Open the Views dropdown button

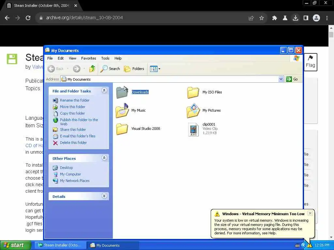point(155,69)
